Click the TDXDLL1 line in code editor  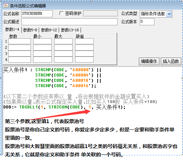tap(64, 107)
